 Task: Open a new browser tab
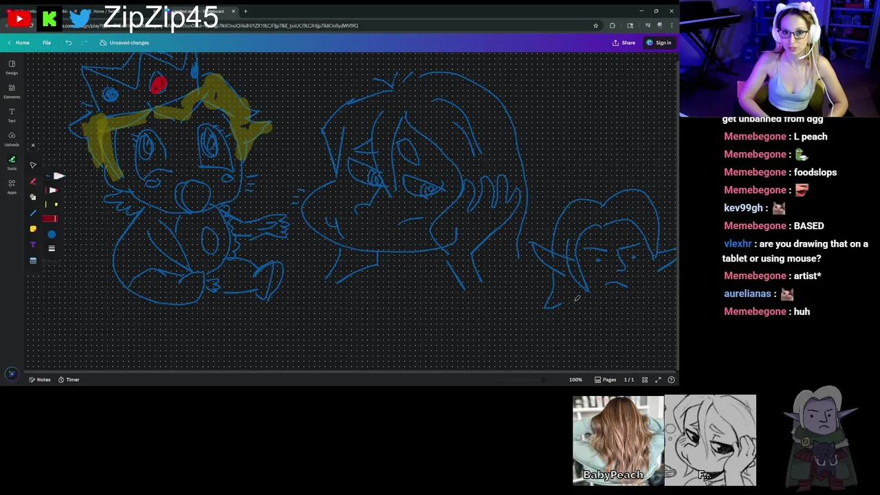coord(245,11)
